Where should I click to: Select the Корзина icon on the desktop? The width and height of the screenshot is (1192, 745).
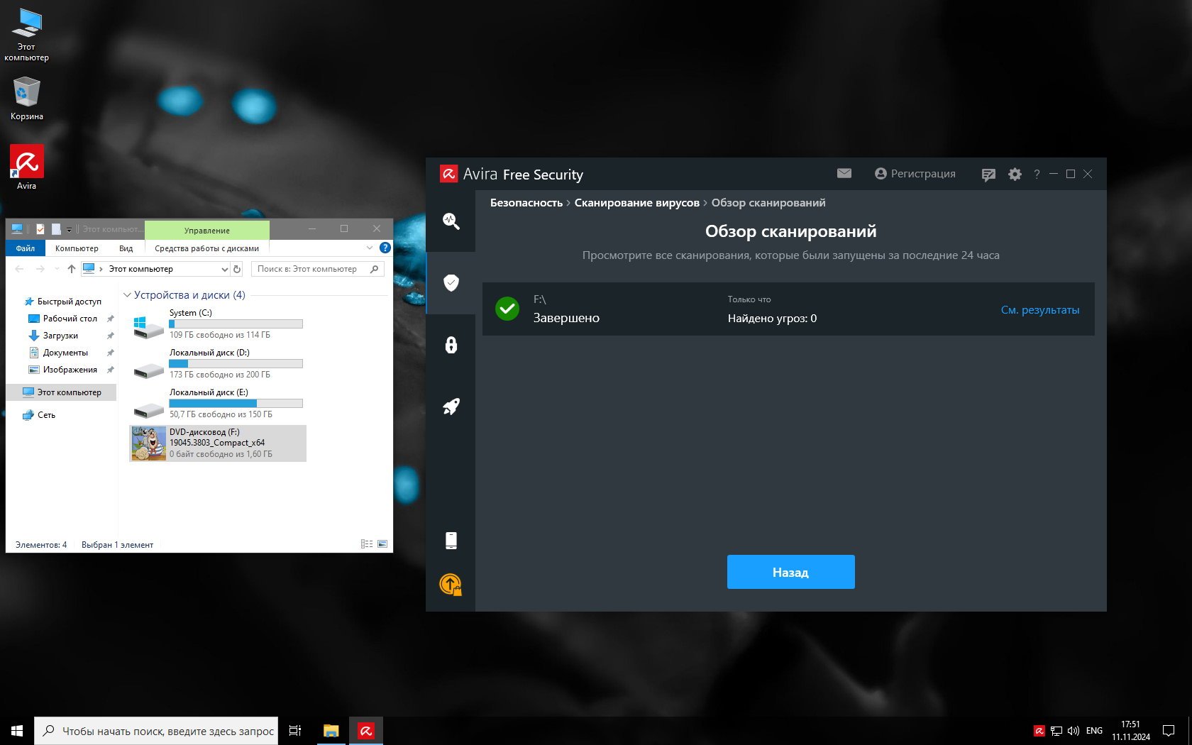[x=26, y=98]
